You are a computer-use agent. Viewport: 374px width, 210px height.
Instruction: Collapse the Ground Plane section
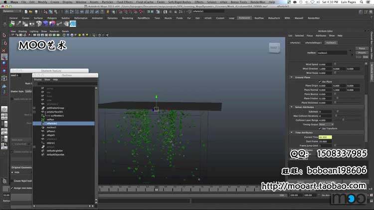click(292, 77)
